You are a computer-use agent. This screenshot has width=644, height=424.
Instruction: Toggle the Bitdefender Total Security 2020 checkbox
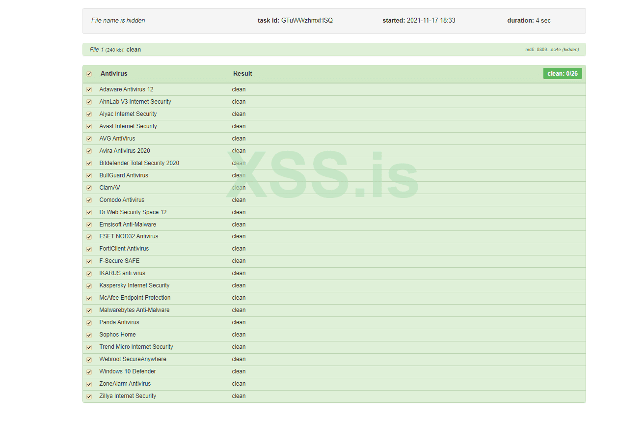[89, 163]
